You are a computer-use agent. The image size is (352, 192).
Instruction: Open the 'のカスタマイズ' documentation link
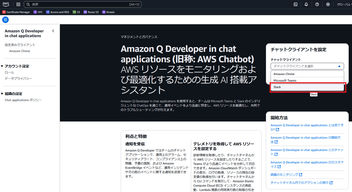point(307,164)
